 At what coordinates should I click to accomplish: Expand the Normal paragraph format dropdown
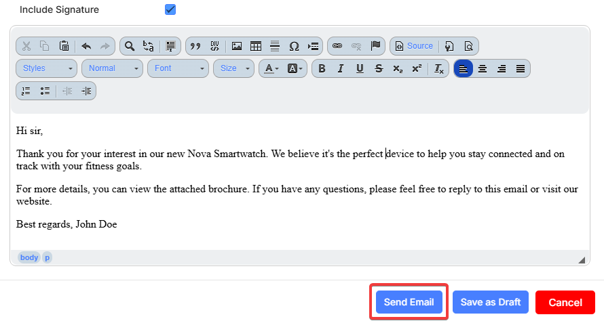(x=112, y=68)
